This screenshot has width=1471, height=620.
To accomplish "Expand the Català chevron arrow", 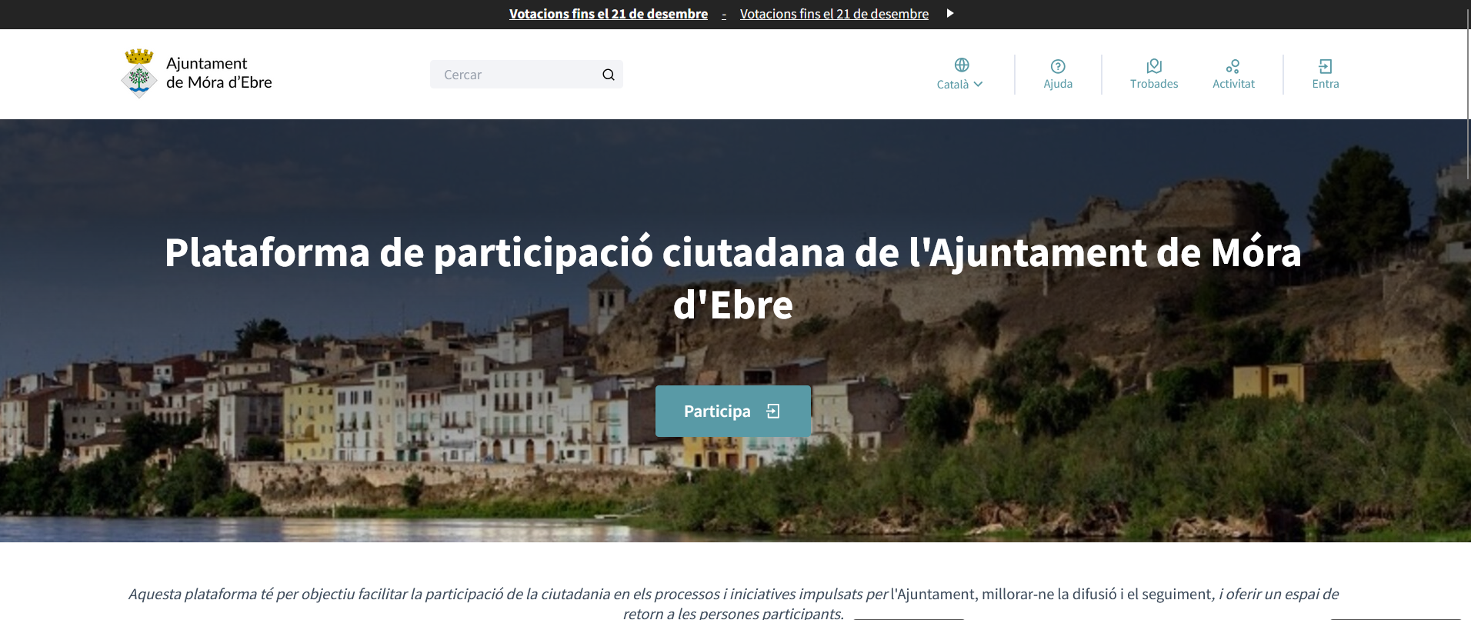I will coord(978,85).
